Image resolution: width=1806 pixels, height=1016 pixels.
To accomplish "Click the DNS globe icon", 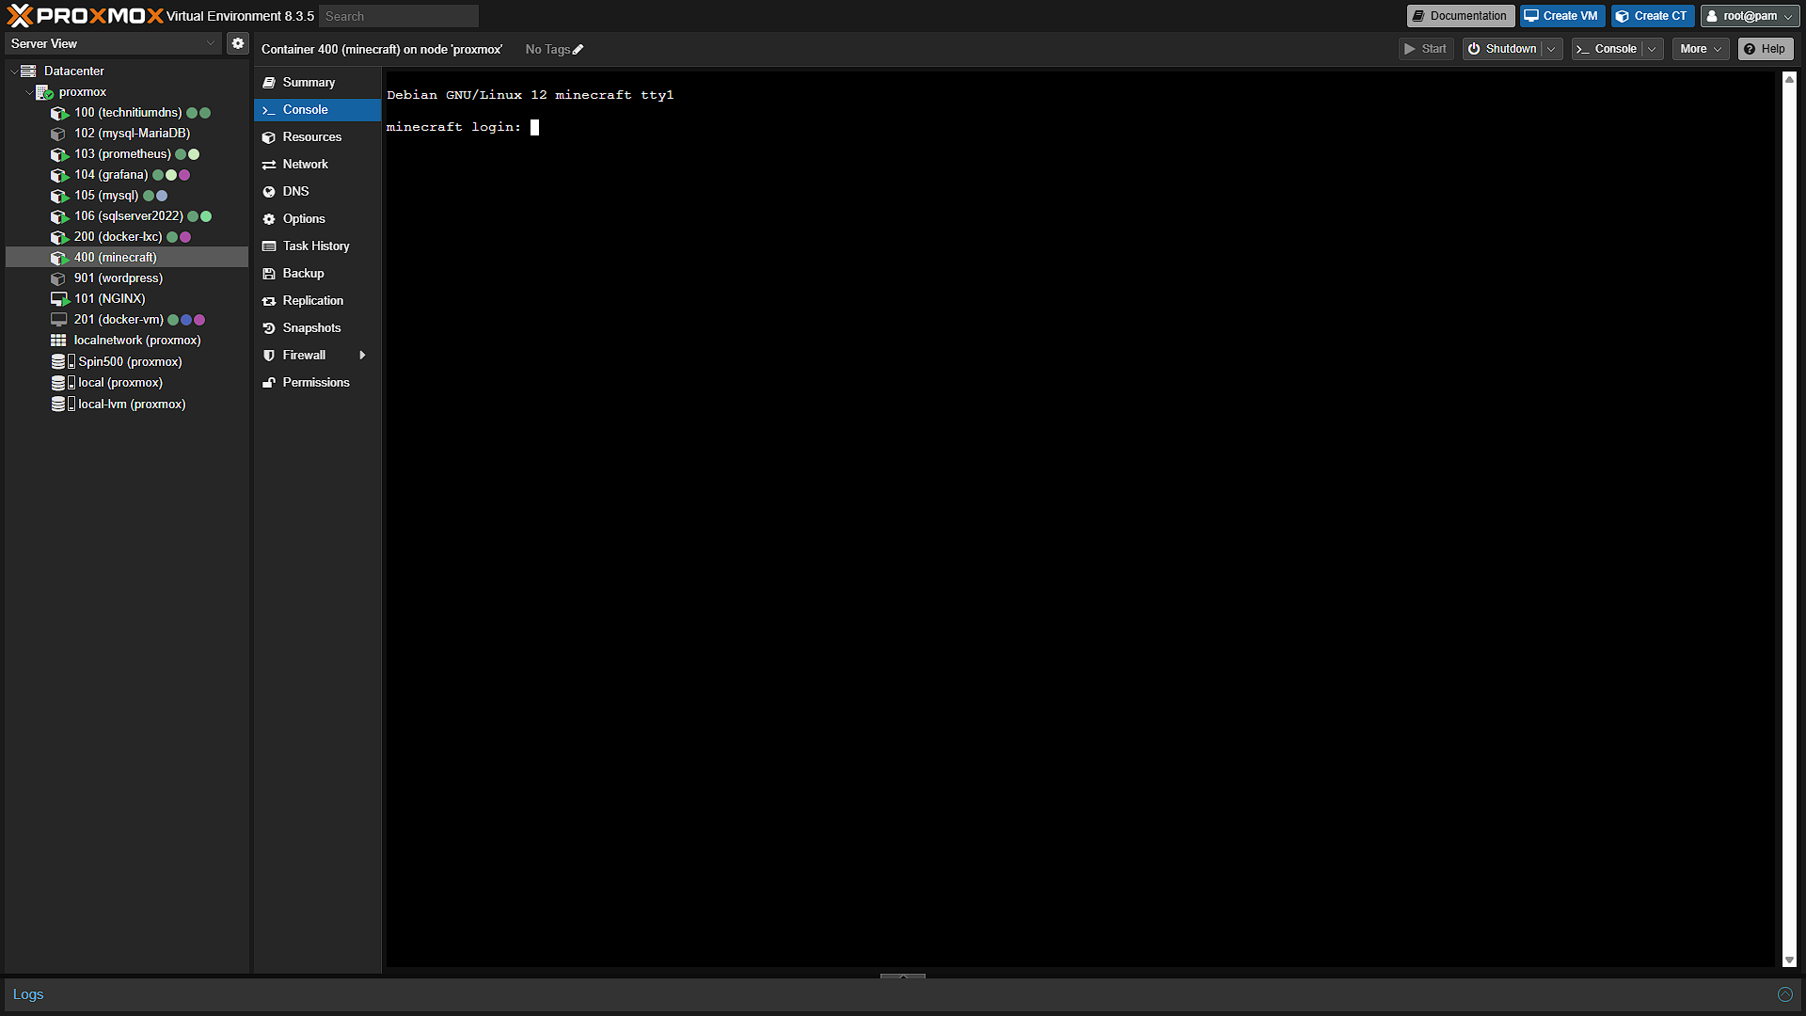I will tap(269, 192).
